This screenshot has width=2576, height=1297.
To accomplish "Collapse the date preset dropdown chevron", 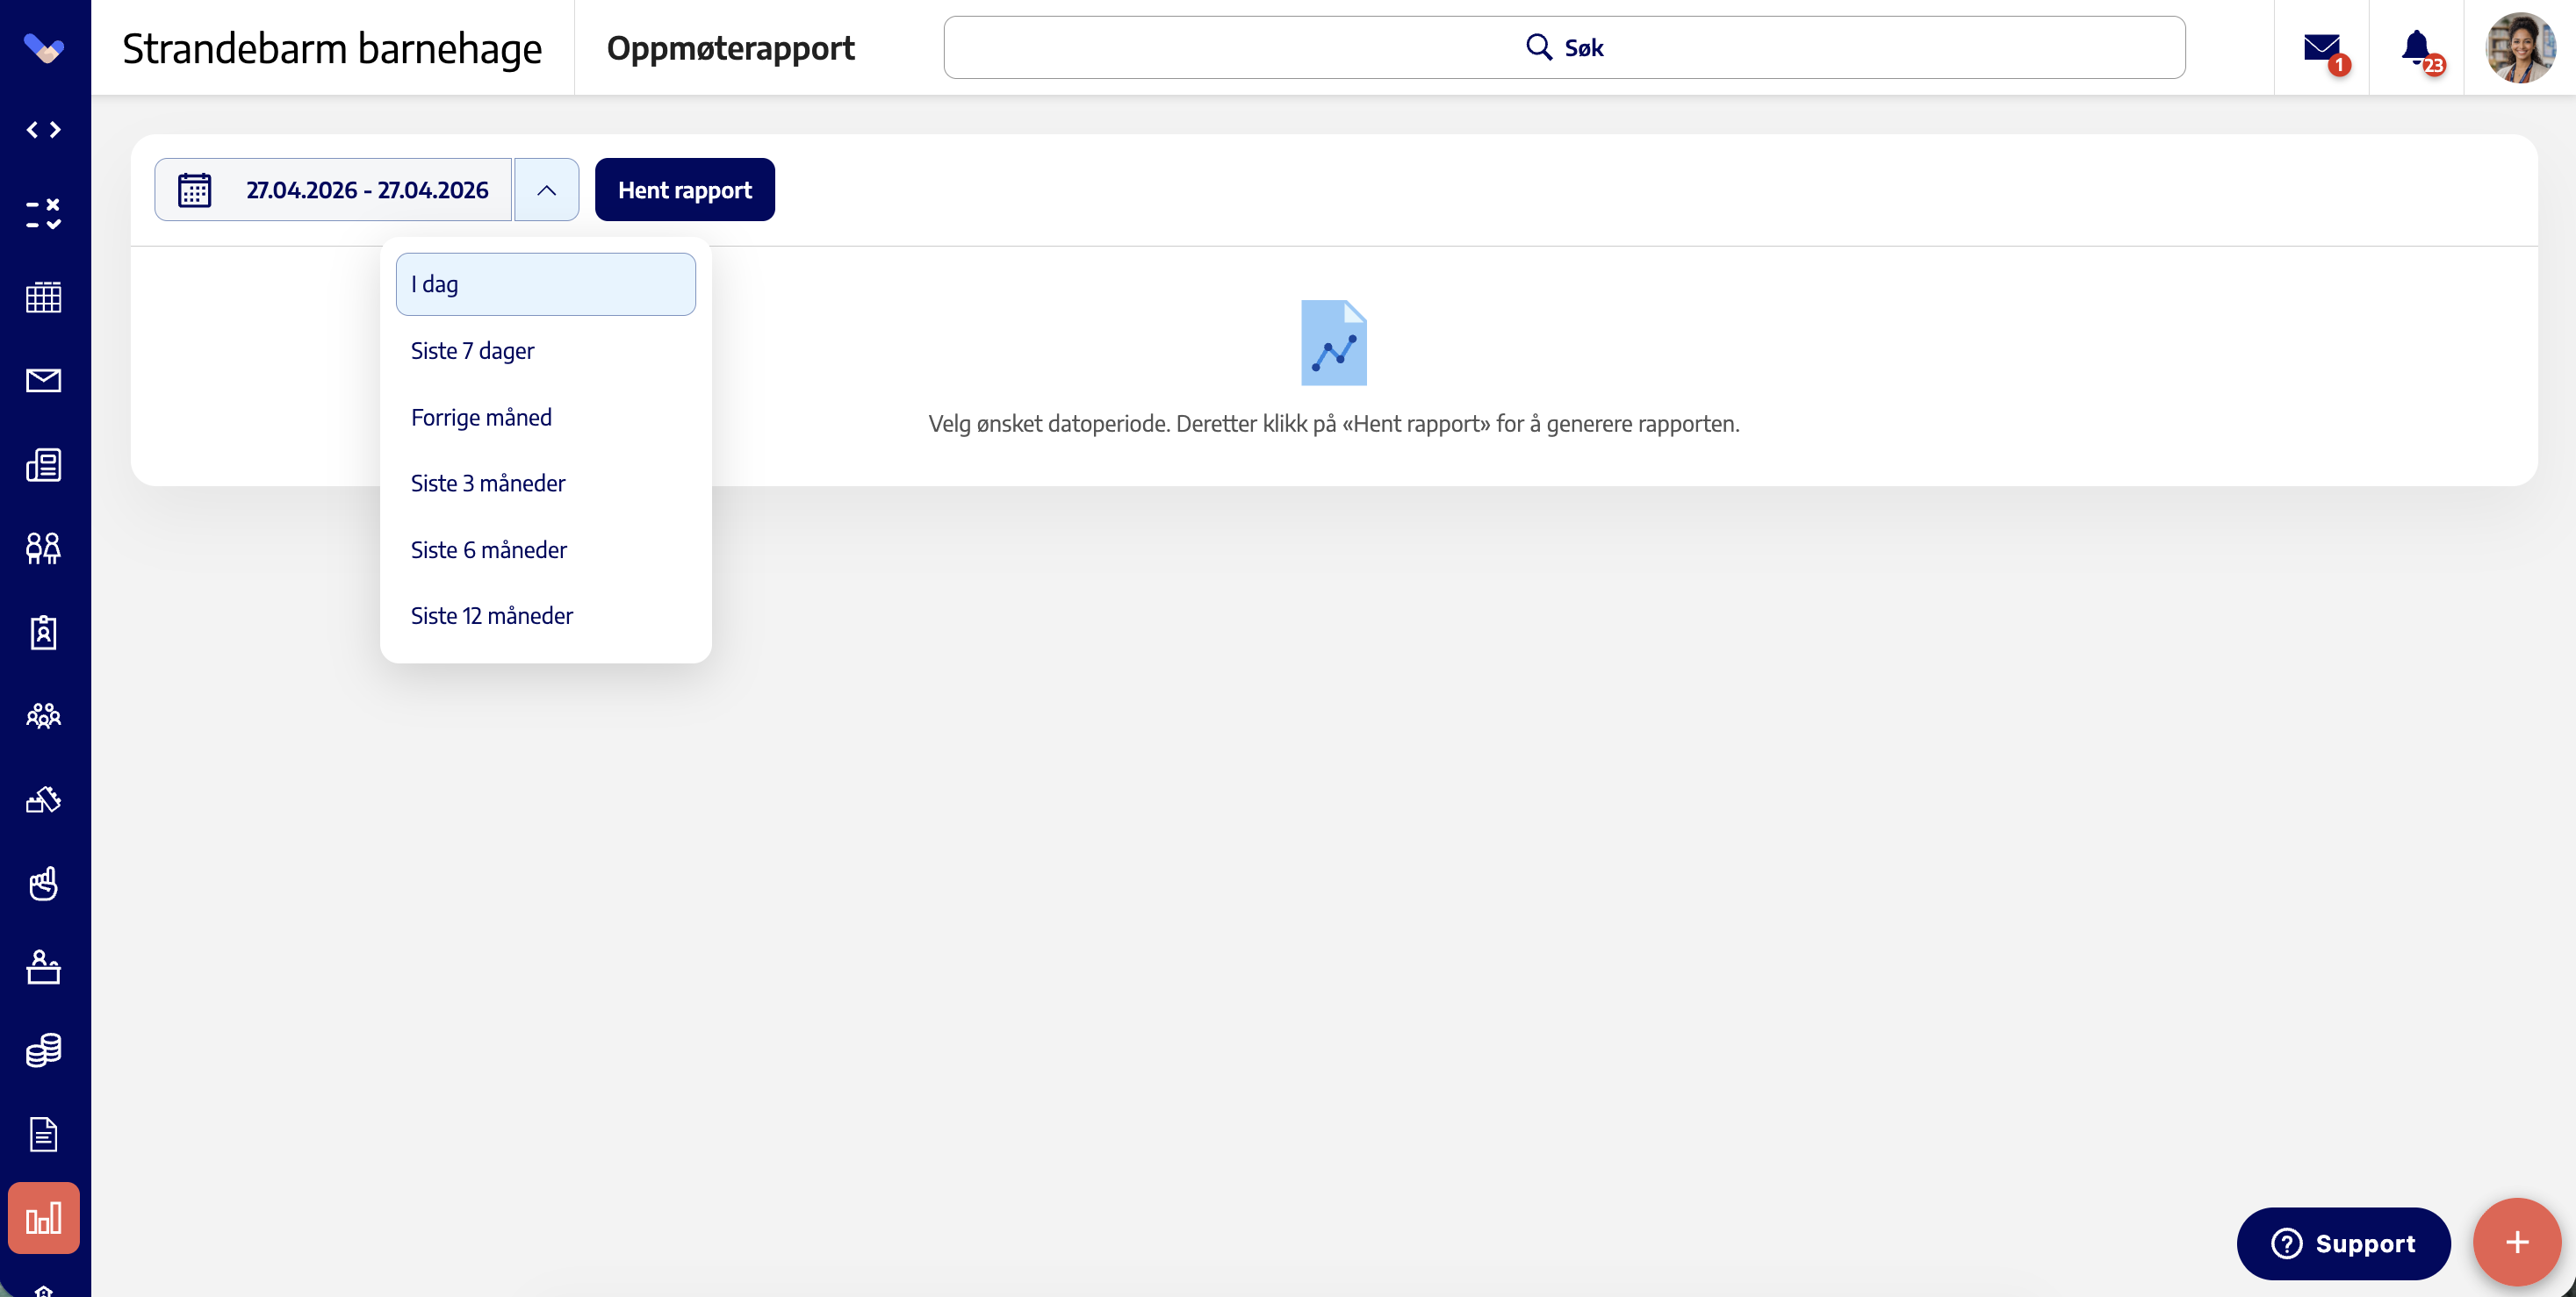I will click(546, 190).
